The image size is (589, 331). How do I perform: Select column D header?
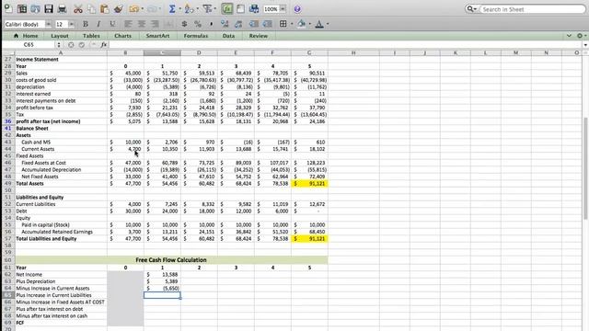pyautogui.click(x=199, y=53)
